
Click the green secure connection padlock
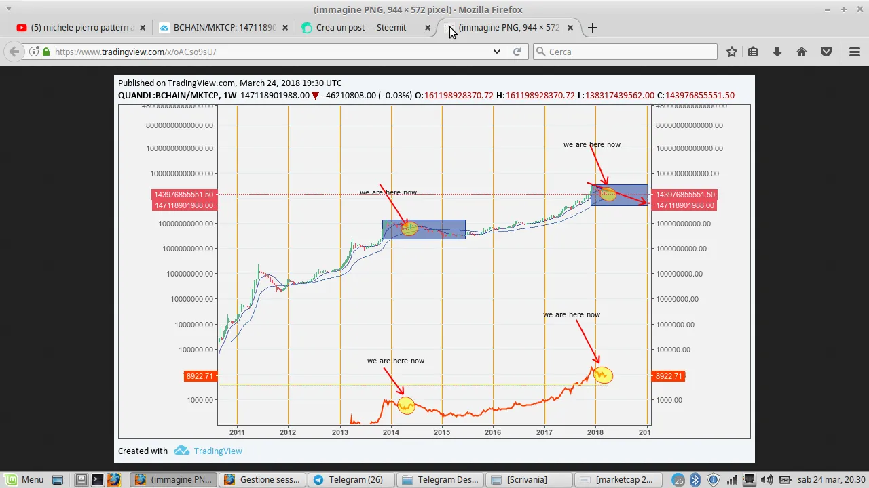coord(46,52)
